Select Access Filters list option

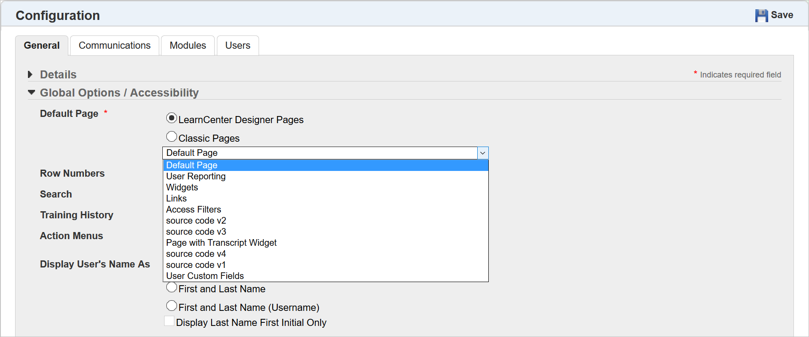(193, 209)
